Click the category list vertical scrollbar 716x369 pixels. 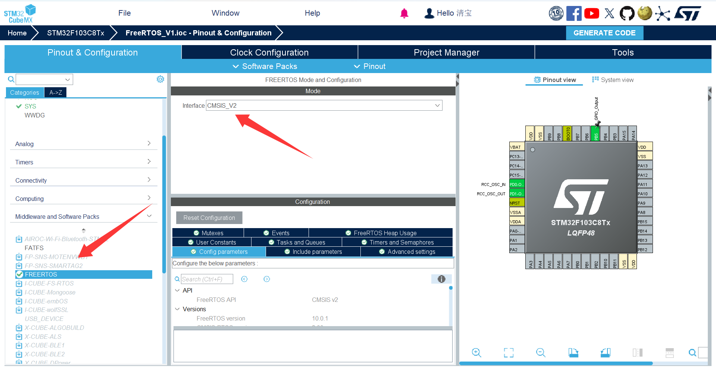click(x=164, y=204)
